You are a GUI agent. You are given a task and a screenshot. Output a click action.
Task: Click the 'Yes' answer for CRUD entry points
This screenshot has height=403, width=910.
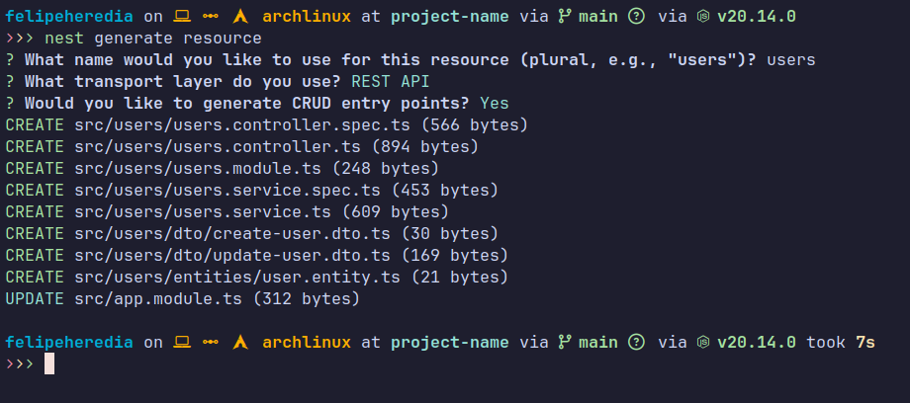(494, 104)
